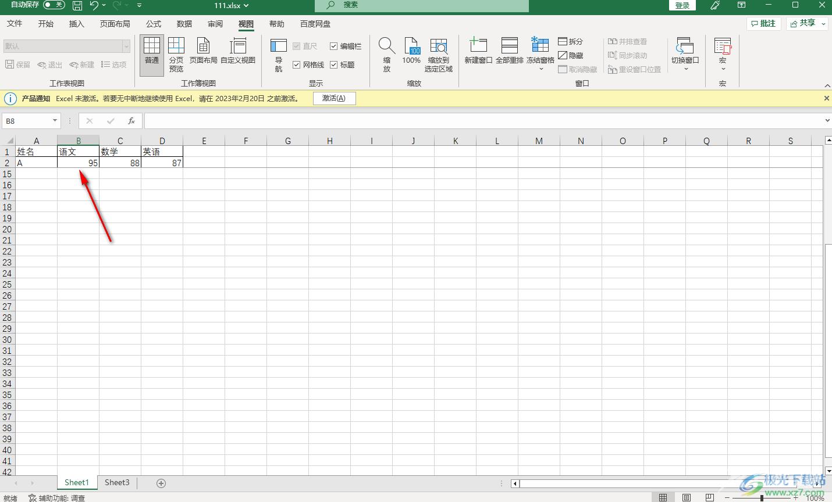The image size is (832, 502).
Task: Select cell B2 containing 95
Action: tap(79, 163)
